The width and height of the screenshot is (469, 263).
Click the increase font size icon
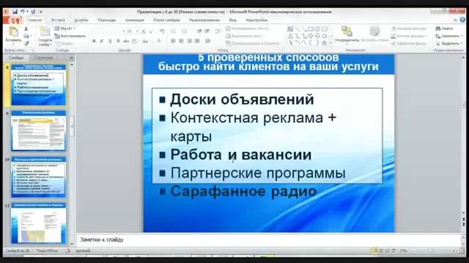coord(144,31)
